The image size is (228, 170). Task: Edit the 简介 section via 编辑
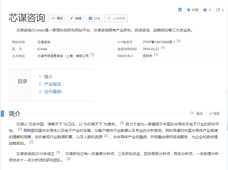(x=214, y=113)
